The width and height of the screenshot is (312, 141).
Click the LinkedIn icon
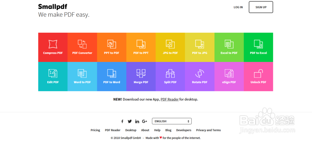coord(137,121)
